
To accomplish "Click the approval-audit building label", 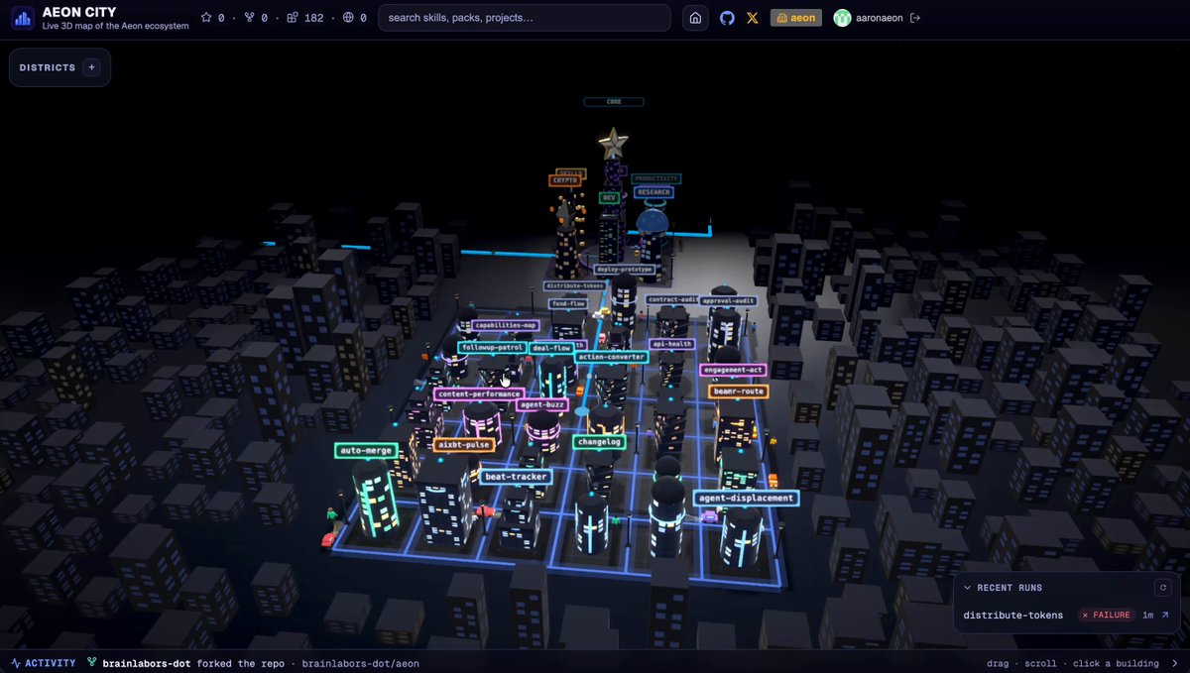I will (x=728, y=299).
